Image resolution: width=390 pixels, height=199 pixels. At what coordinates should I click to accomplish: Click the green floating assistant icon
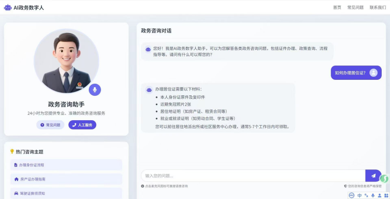(385, 178)
